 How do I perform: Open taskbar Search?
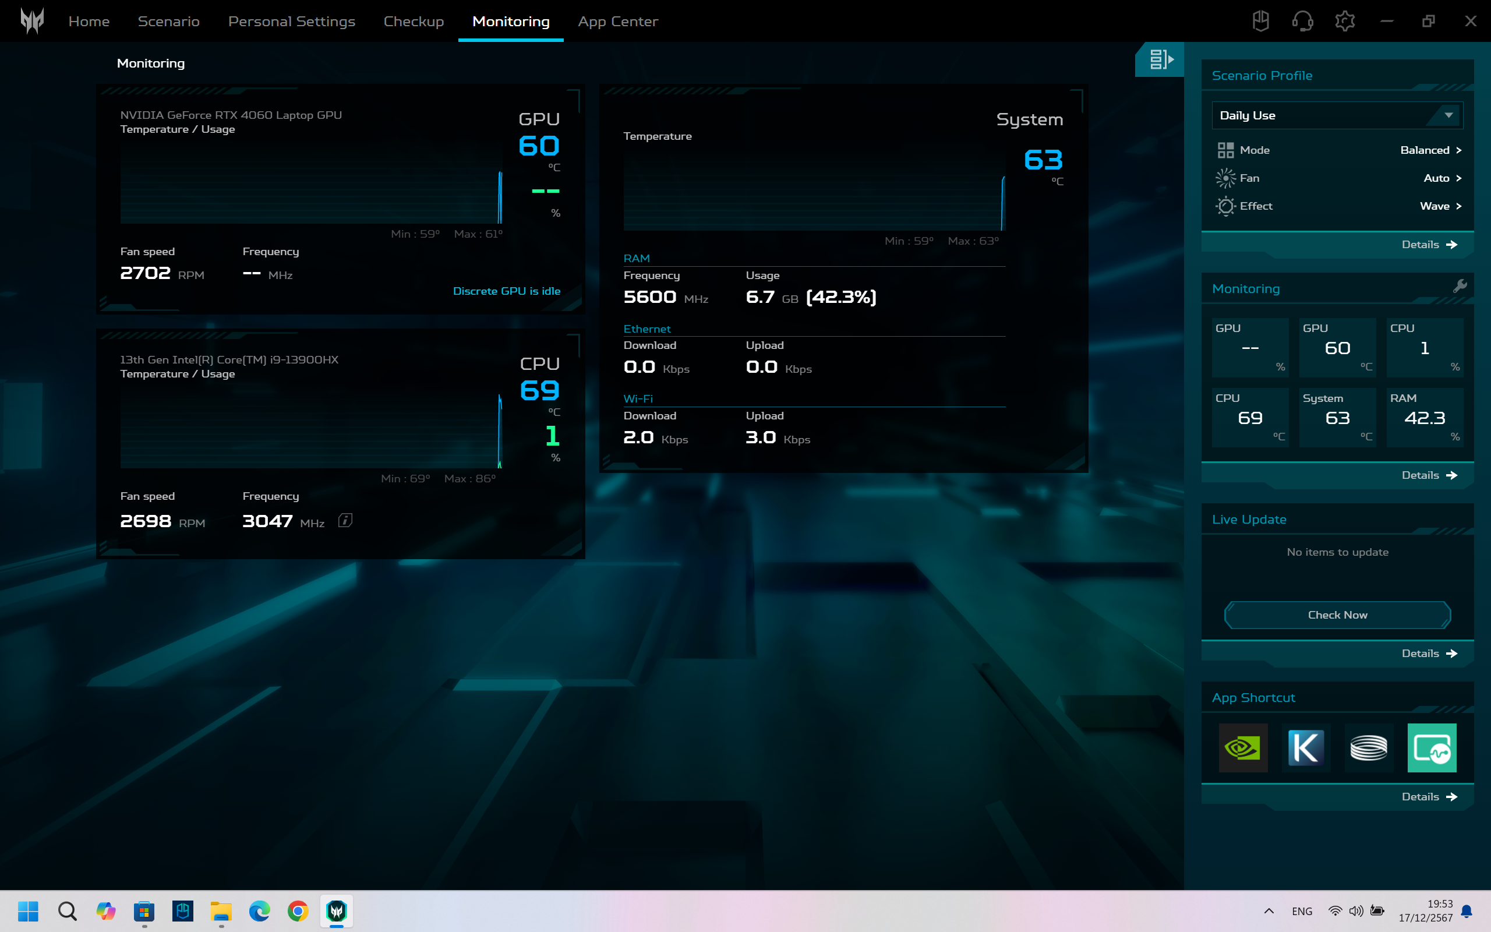67,911
